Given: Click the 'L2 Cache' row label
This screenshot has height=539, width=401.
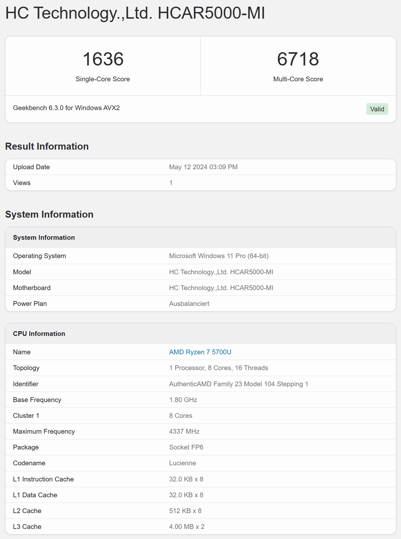Looking at the screenshot, I should (x=27, y=511).
